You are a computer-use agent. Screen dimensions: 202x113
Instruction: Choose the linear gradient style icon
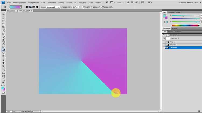[x=26, y=7]
